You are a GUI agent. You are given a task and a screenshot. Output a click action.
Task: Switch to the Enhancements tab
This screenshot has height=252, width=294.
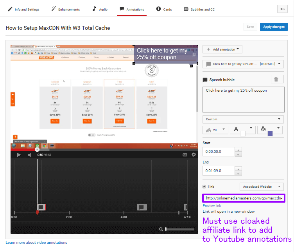pyautogui.click(x=66, y=9)
